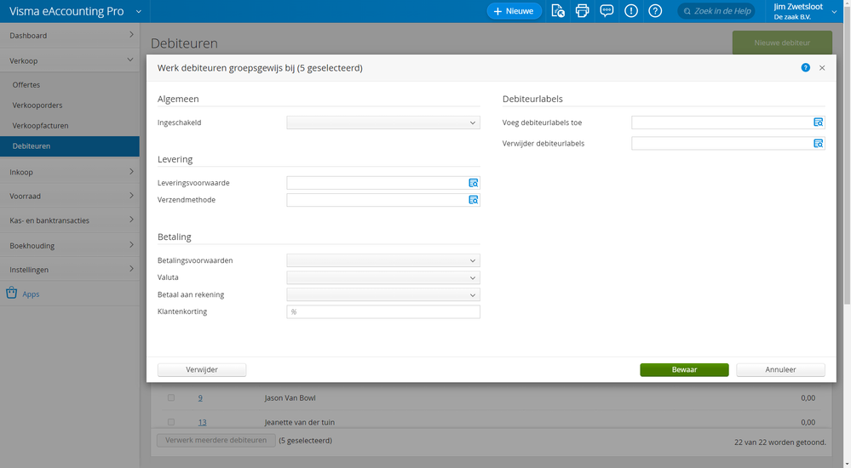Click the document shortcut icon beside Nieuwe

pyautogui.click(x=558, y=11)
